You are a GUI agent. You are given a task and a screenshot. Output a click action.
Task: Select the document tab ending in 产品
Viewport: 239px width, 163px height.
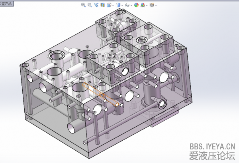6,3
